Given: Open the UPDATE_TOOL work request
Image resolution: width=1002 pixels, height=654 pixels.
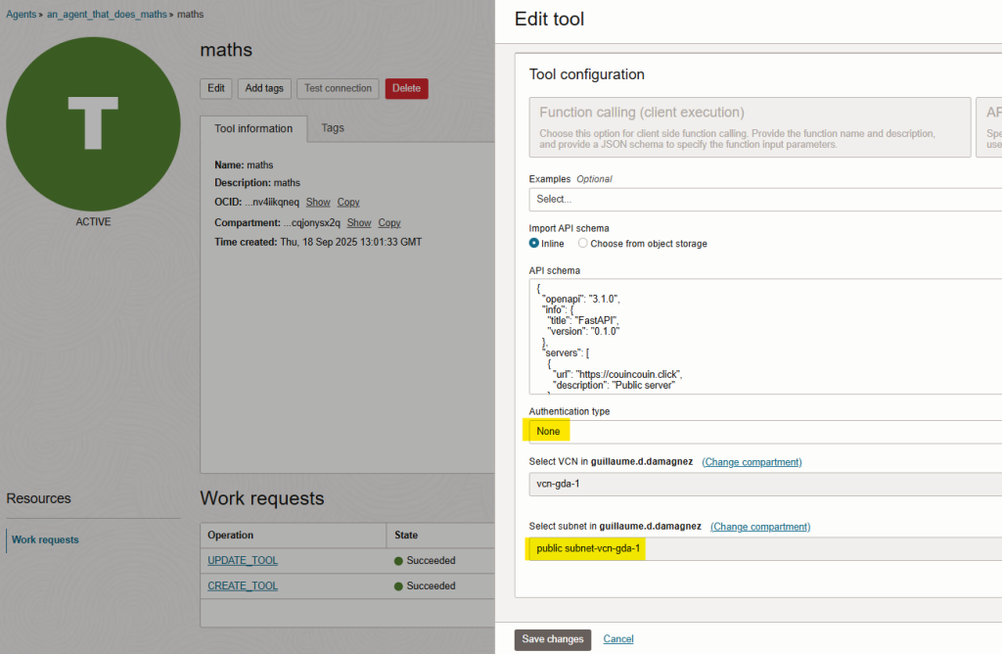Looking at the screenshot, I should tap(243, 561).
